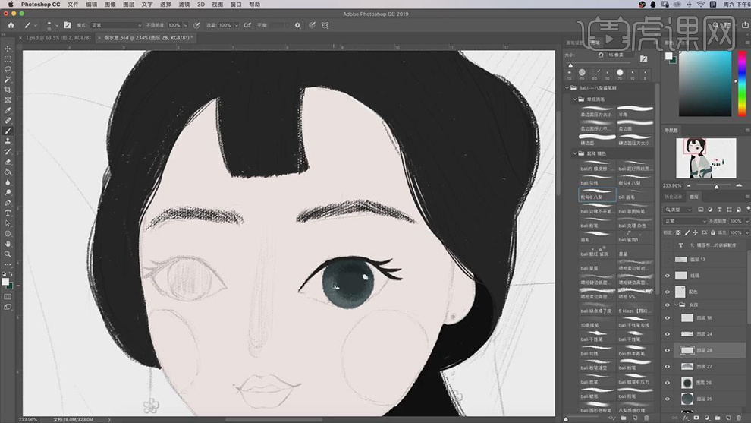Delete layer with the trash icon

click(738, 418)
